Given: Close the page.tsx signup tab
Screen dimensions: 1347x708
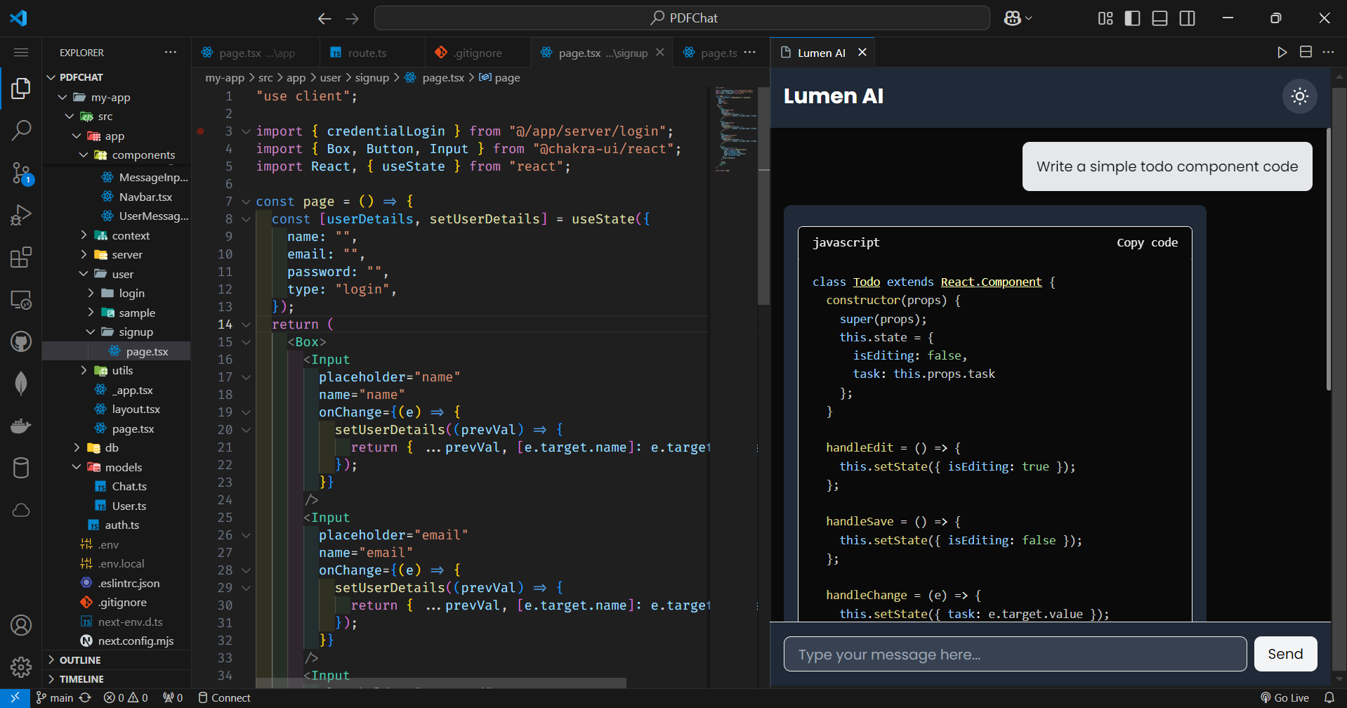Looking at the screenshot, I should click(x=660, y=53).
